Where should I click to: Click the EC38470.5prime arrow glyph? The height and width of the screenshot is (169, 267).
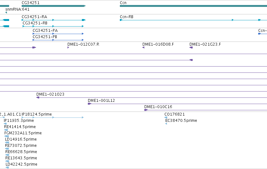166,124
